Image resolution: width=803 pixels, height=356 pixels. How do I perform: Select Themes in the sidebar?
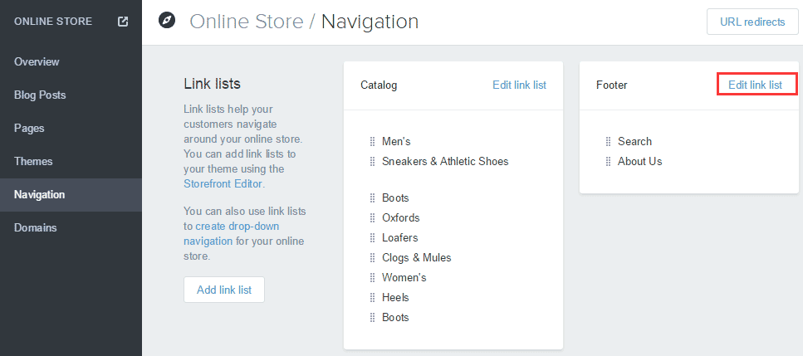tap(33, 162)
